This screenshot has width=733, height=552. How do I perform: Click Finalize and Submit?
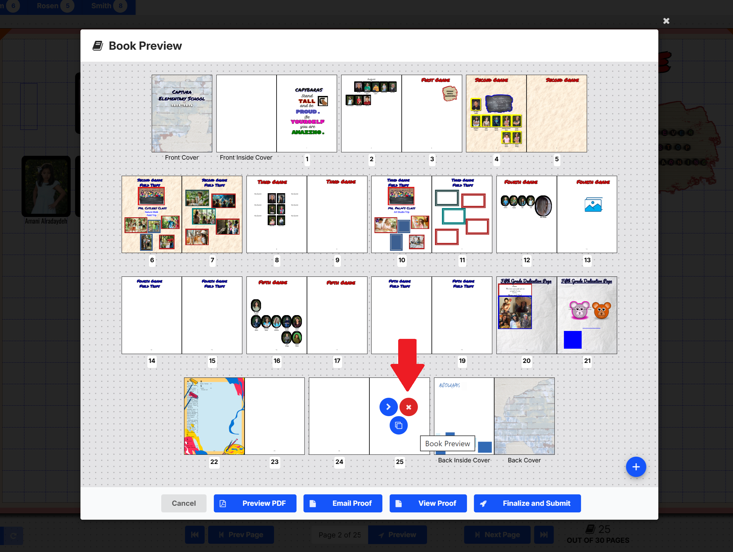pyautogui.click(x=527, y=503)
